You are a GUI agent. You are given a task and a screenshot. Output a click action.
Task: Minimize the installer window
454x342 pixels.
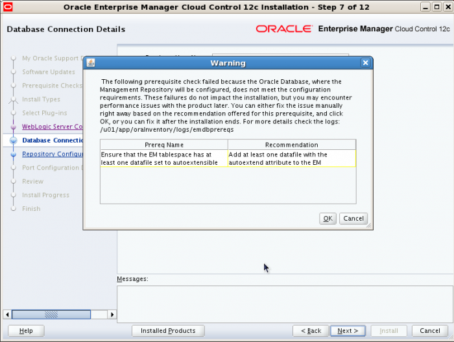pyautogui.click(x=425, y=6)
